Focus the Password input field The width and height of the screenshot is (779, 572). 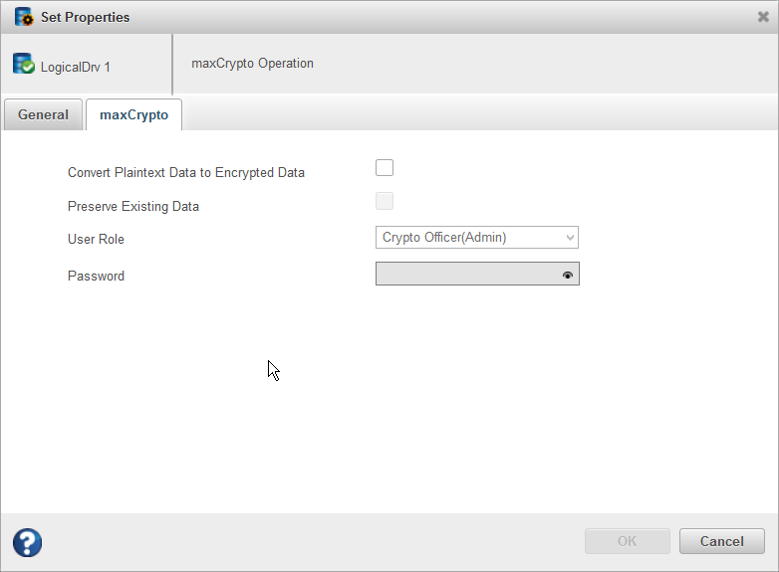click(x=466, y=275)
